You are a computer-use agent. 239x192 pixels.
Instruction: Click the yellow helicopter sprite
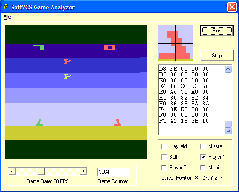[x=67, y=76]
